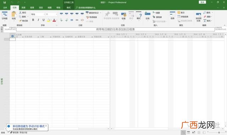Switch to the Project (项目) ribbon tab
Viewport: 227px width, 135px height.
click(x=41, y=7)
